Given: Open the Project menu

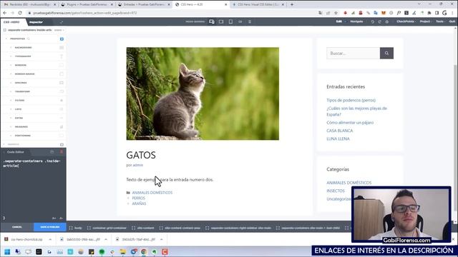Looking at the screenshot, I should 425,21.
